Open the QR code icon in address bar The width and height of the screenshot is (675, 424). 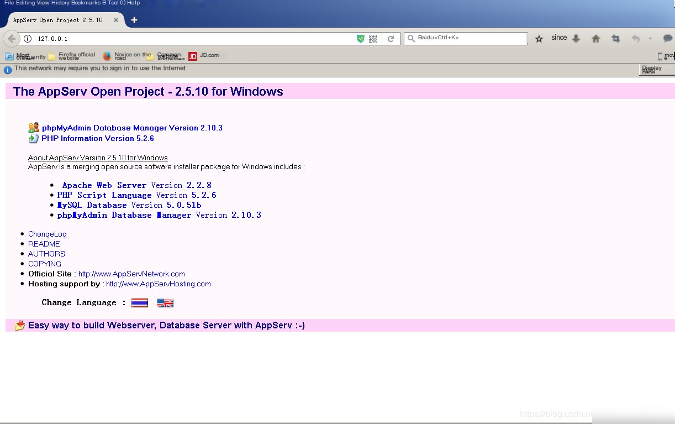click(373, 39)
